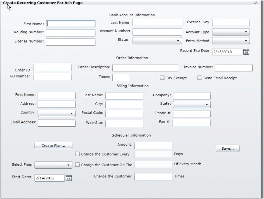
Task: Open the Account Type dropdown
Action: (x=246, y=32)
